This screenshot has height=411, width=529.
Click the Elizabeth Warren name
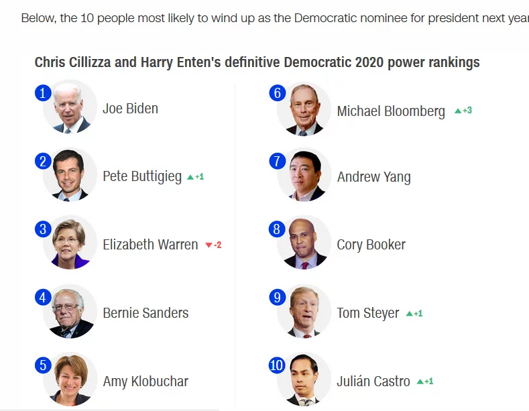(150, 245)
